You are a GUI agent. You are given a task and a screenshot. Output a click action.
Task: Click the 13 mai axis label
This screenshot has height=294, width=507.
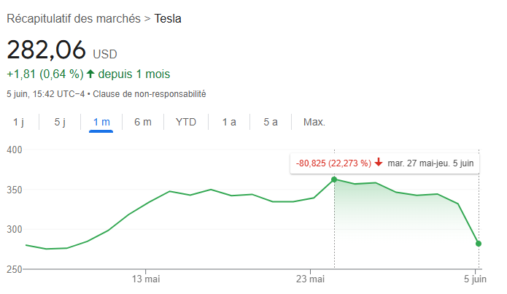(146, 279)
